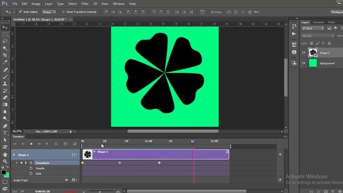Select the Pen tool

click(5, 126)
